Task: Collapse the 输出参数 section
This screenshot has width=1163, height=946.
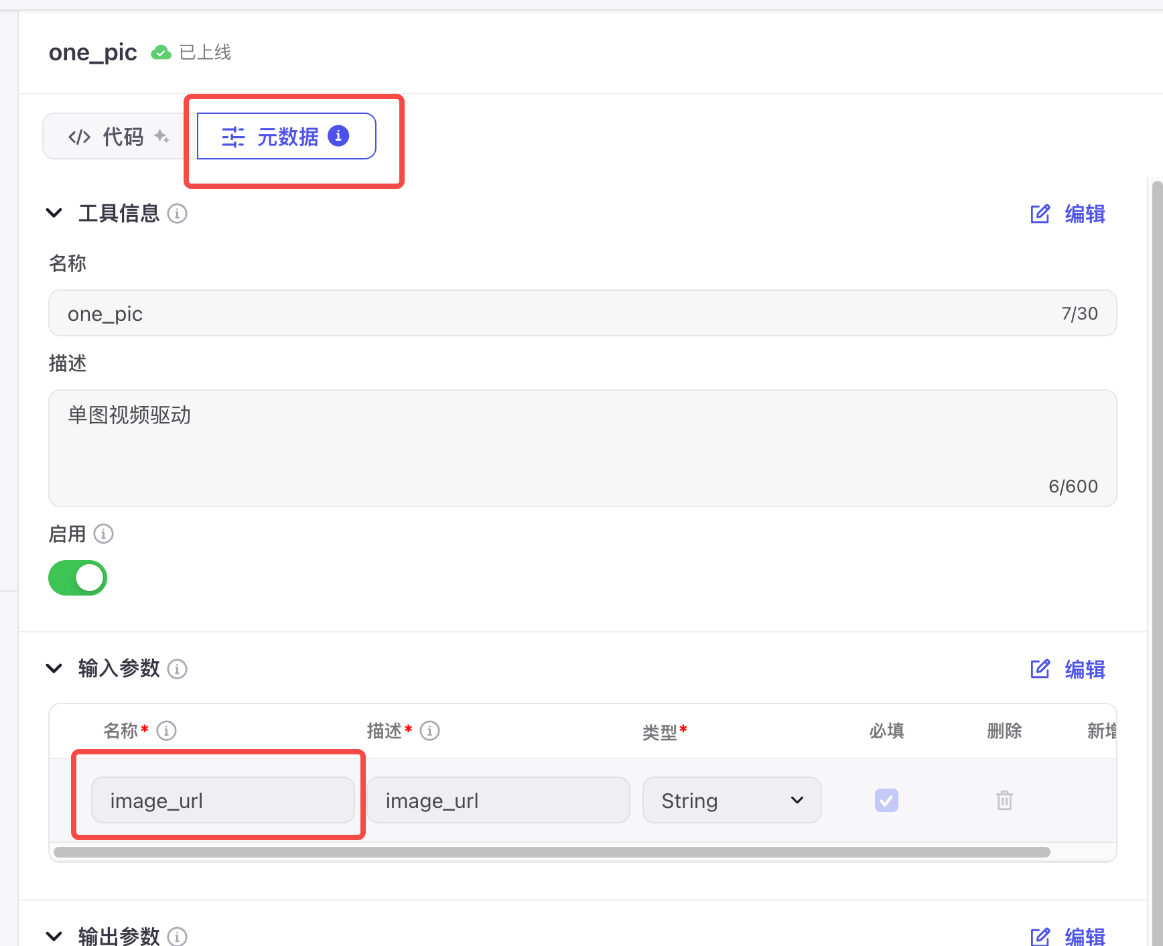Action: pyautogui.click(x=54, y=936)
